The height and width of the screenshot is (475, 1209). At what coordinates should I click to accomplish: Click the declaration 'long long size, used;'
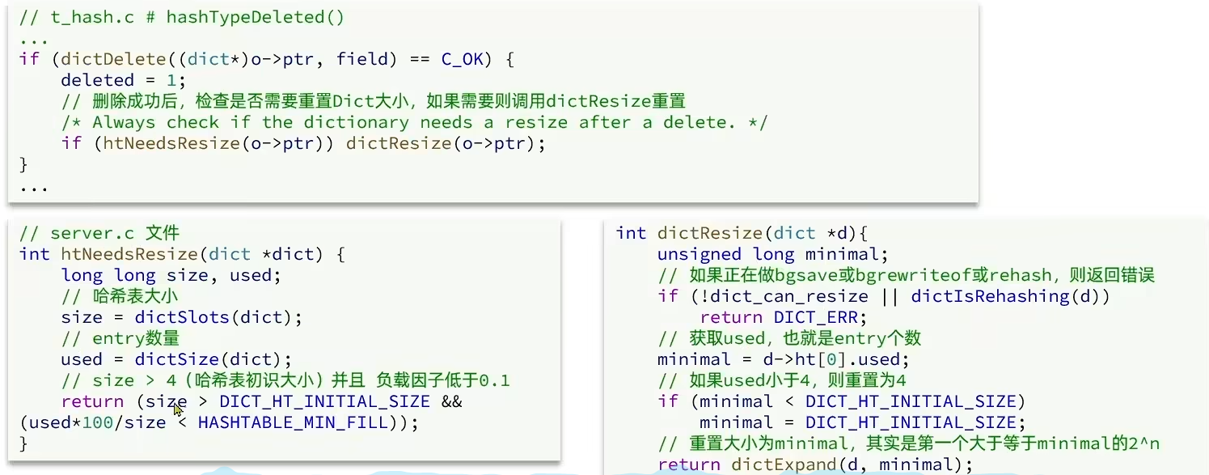click(171, 275)
